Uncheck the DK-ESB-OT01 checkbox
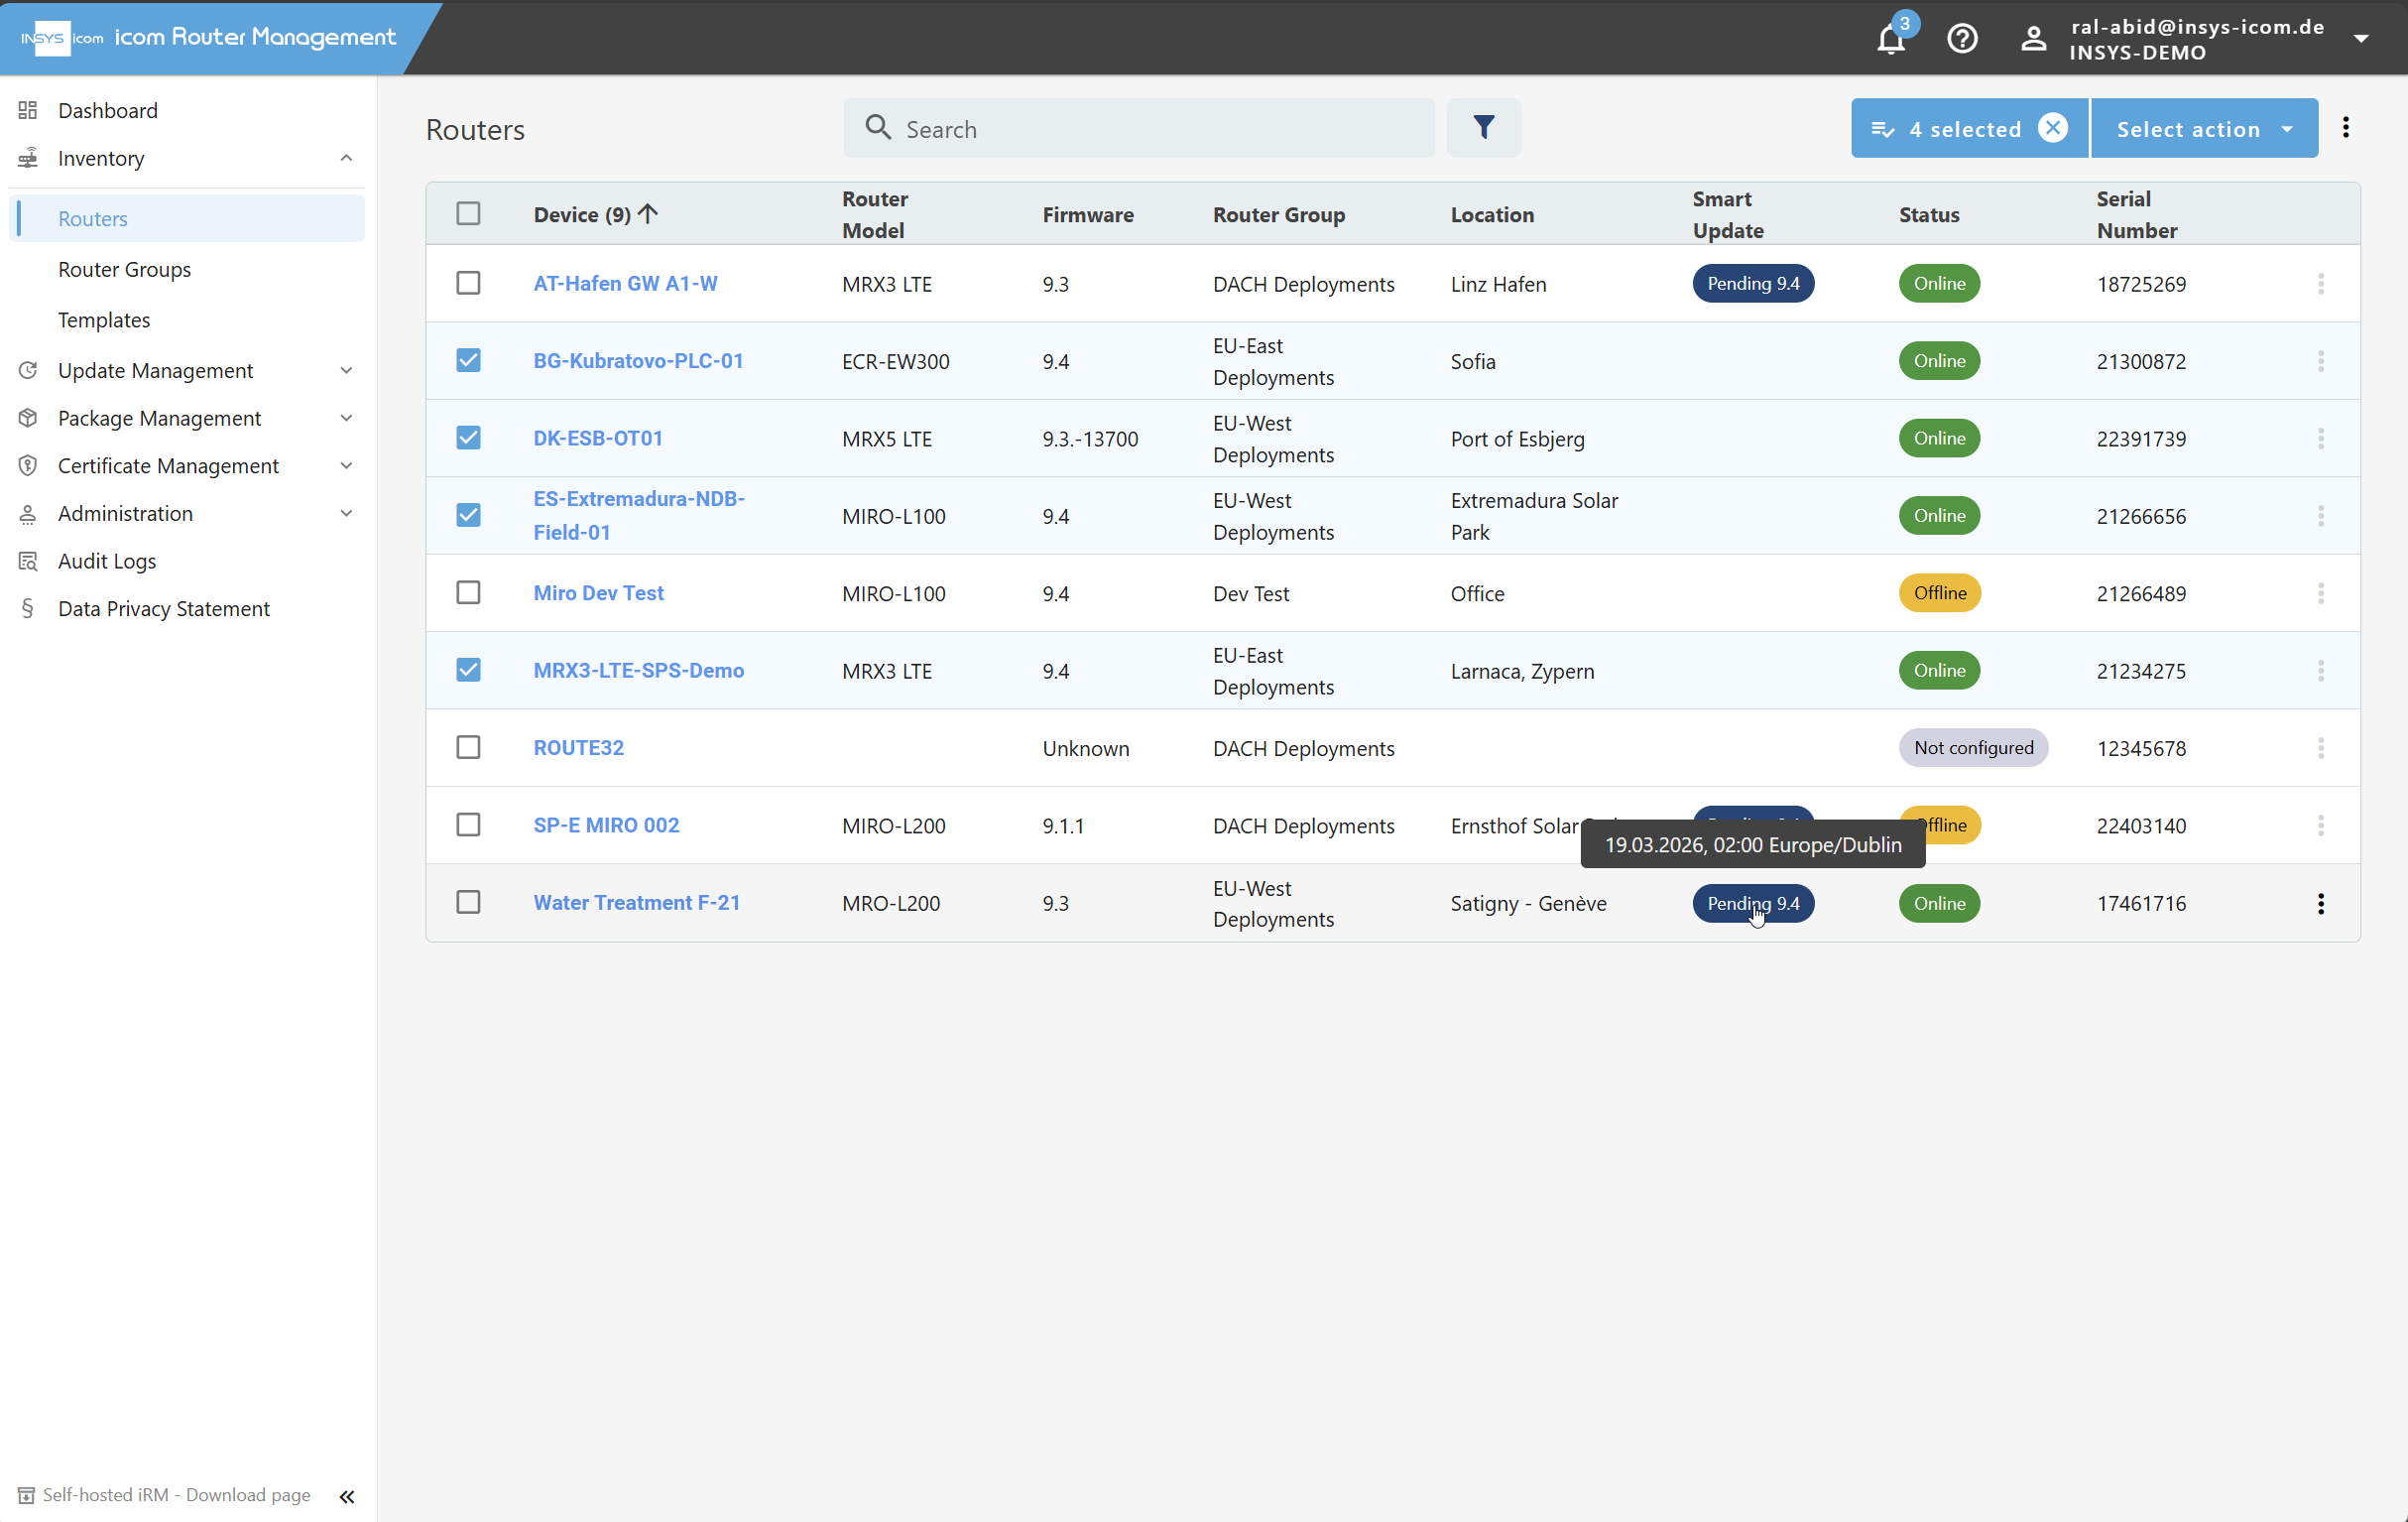Screen dimensions: 2408x1522 tap(468, 438)
